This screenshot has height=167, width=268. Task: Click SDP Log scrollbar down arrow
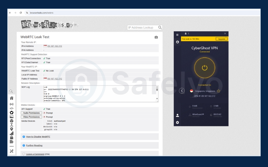click(157, 99)
